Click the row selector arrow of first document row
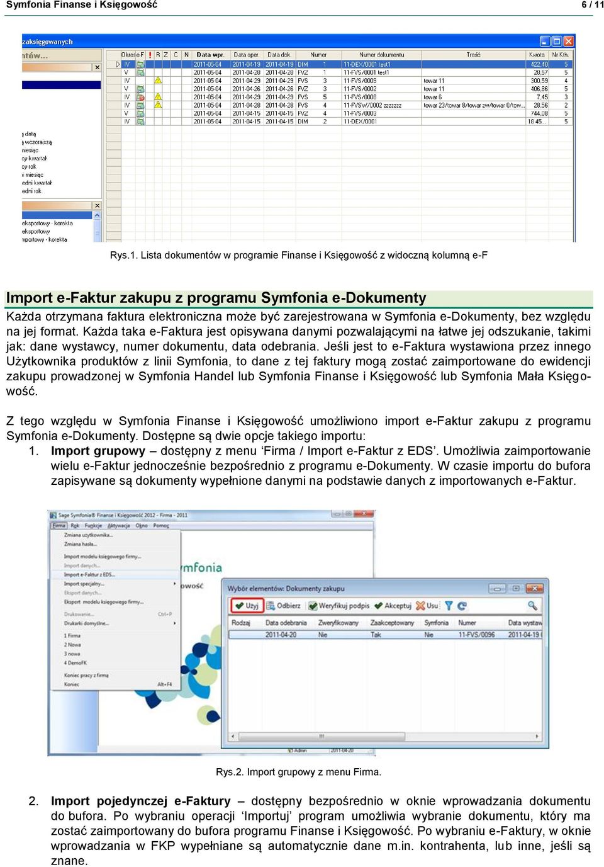The height and width of the screenshot is (867, 604). pyautogui.click(x=118, y=64)
